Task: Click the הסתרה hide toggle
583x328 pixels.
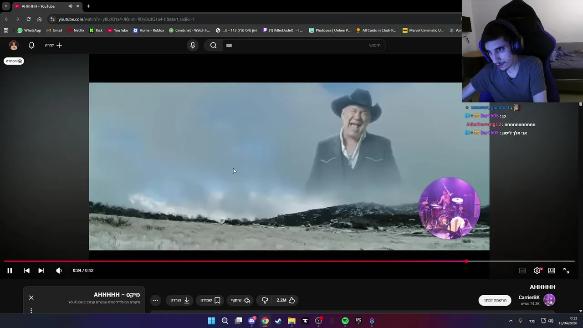Action: click(x=14, y=61)
